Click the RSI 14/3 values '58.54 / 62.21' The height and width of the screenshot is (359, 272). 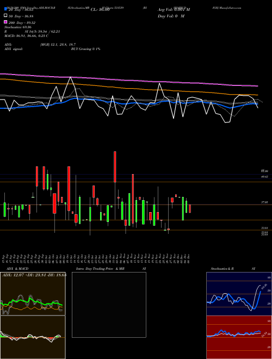tap(48, 32)
